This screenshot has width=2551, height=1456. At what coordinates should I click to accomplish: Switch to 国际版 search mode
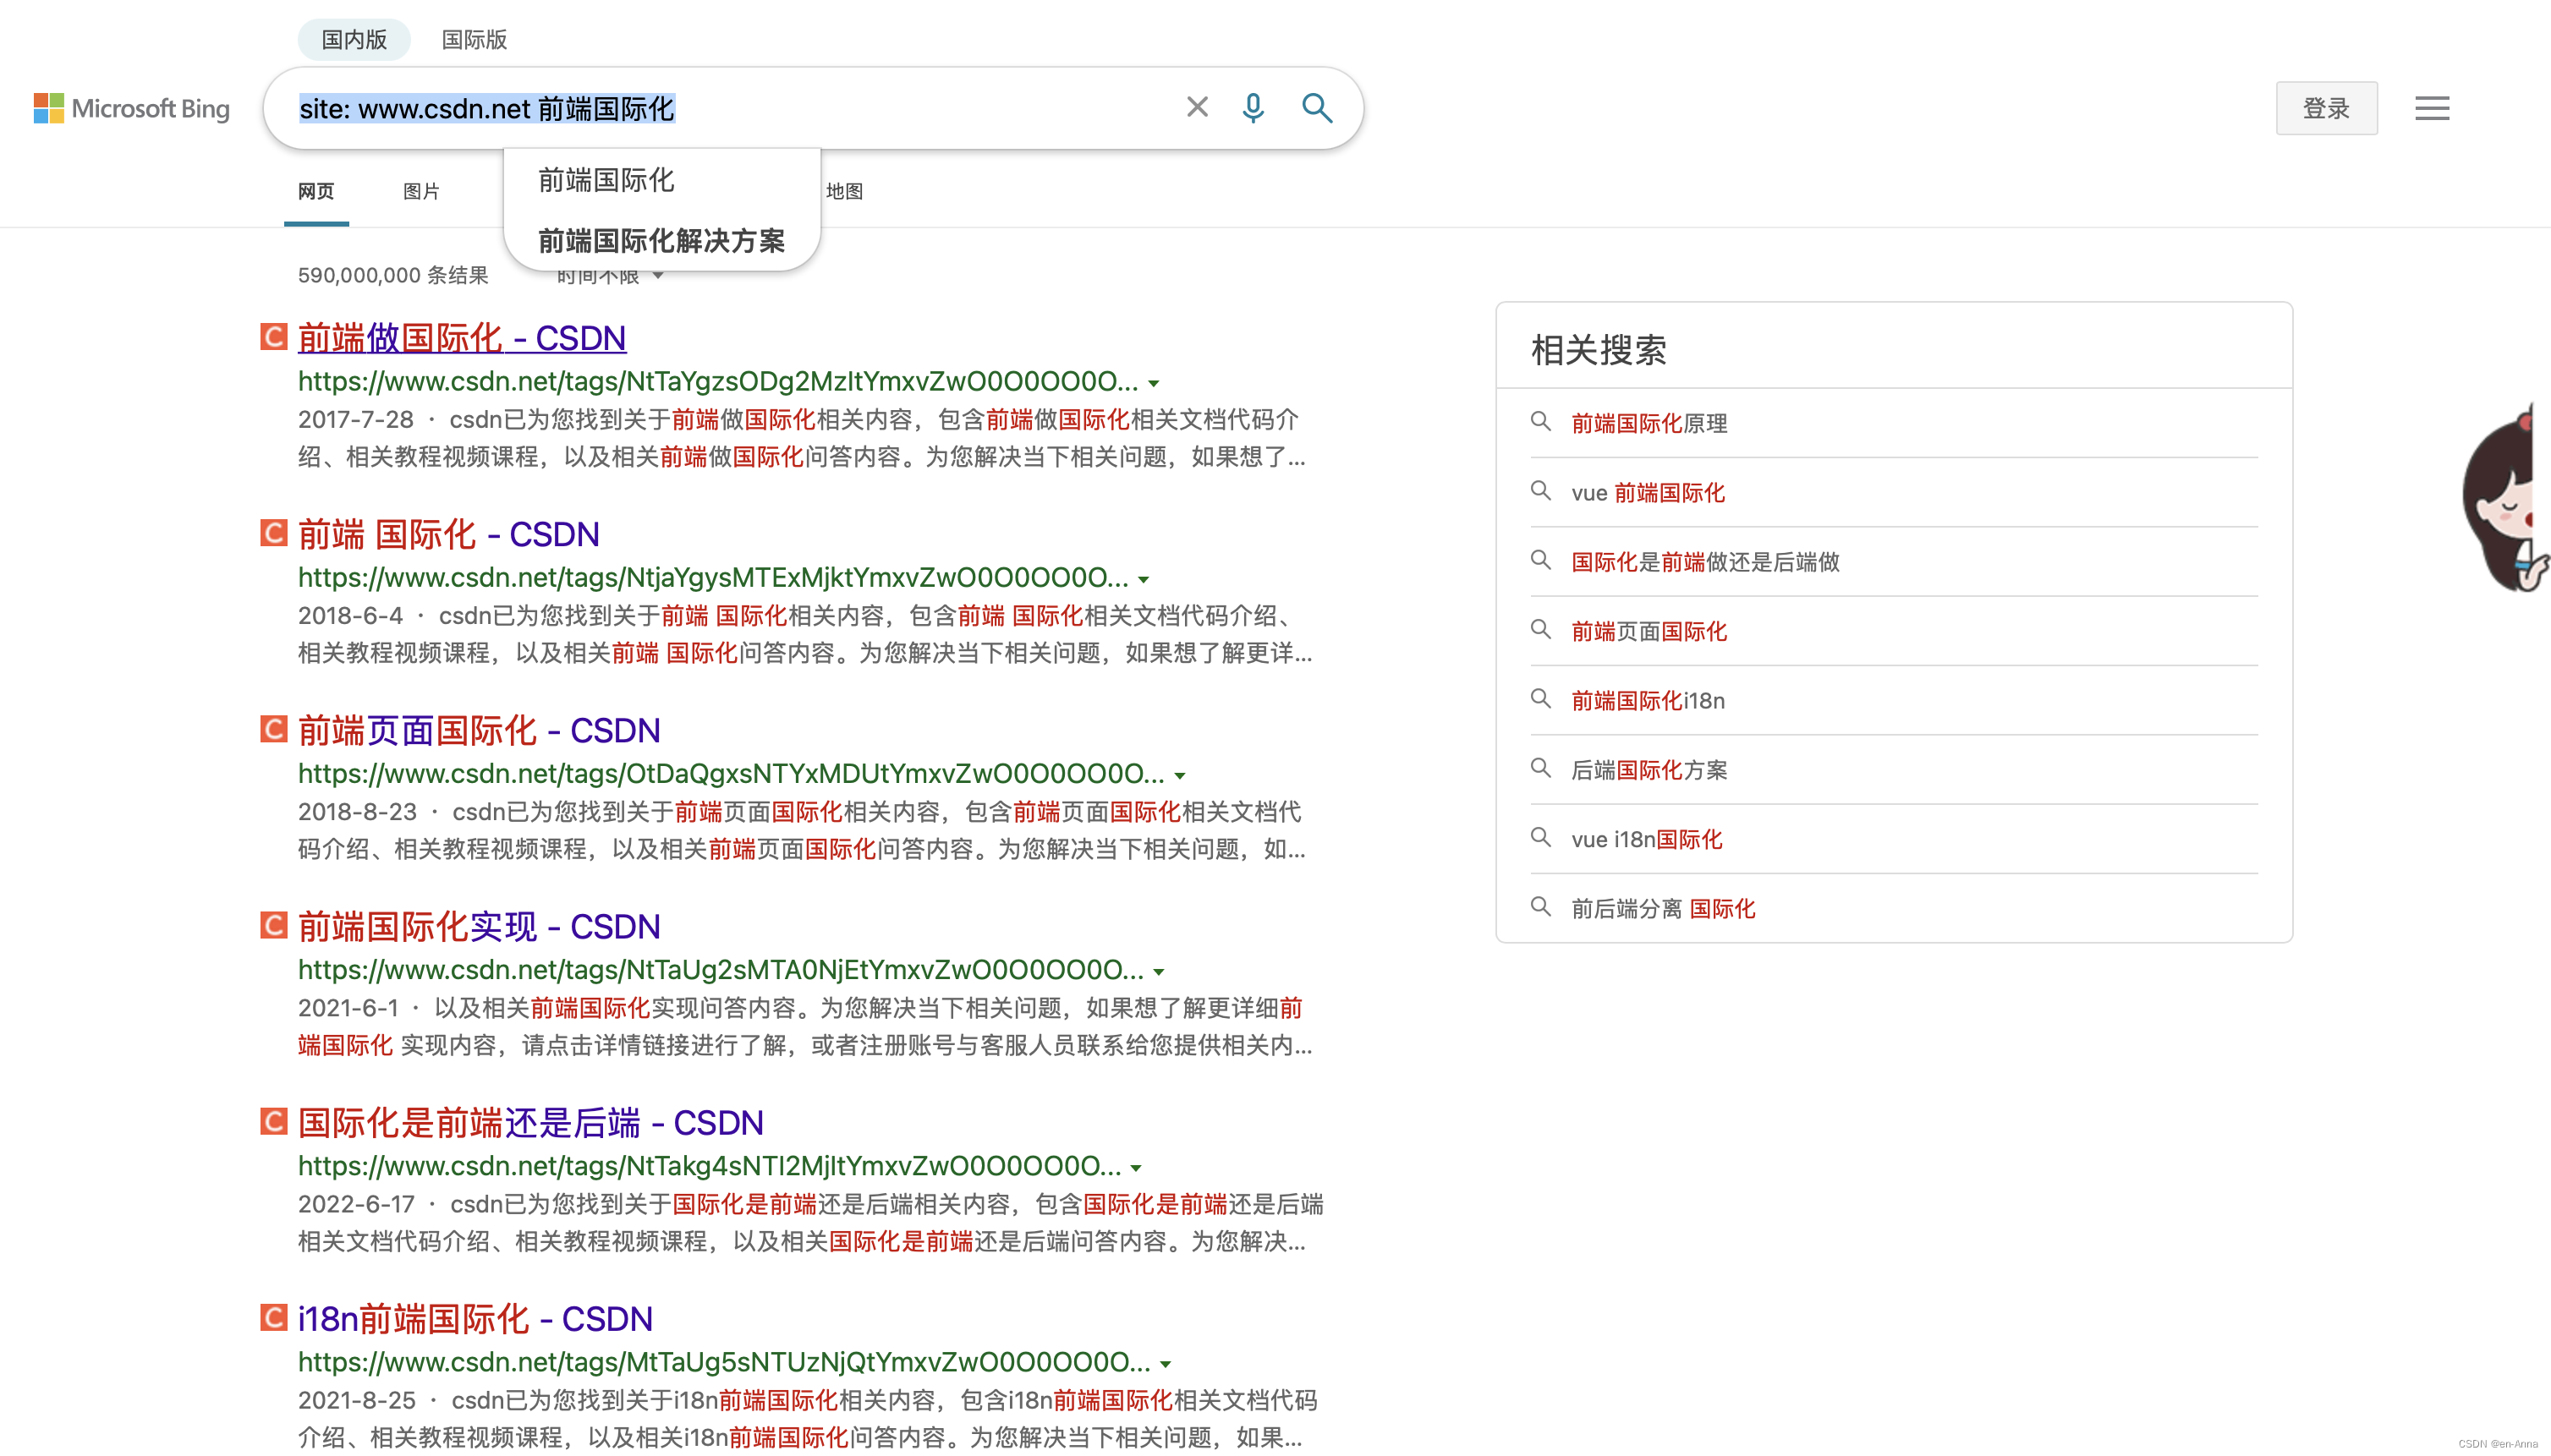point(475,40)
